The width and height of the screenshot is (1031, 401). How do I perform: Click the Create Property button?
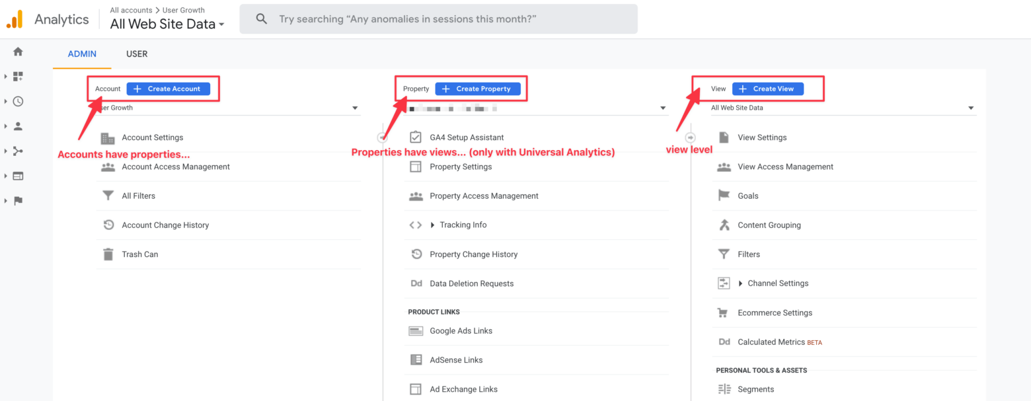pos(478,89)
